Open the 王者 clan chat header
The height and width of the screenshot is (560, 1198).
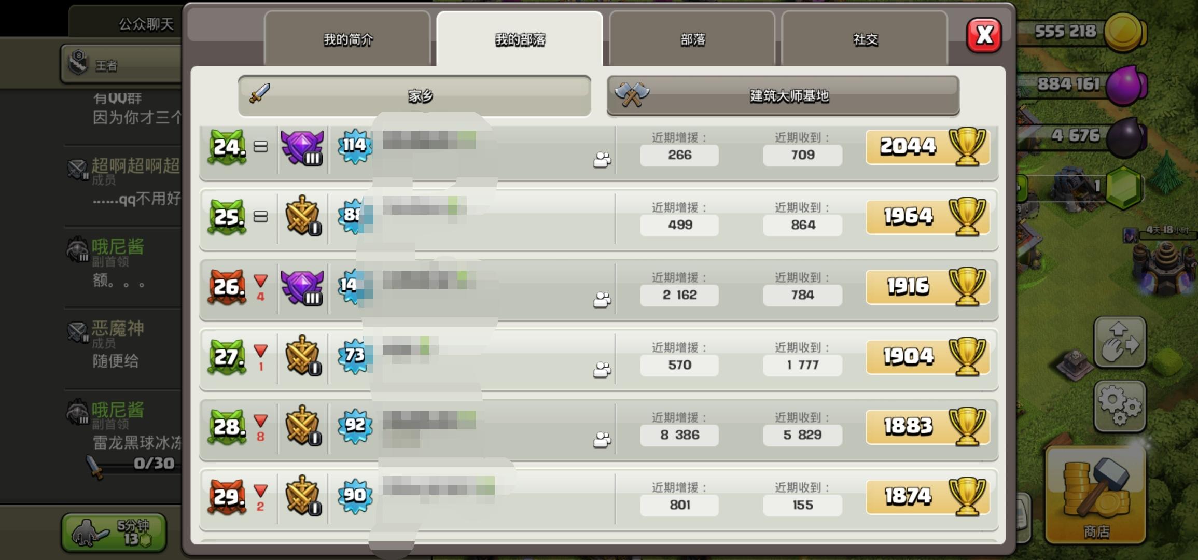(x=121, y=64)
